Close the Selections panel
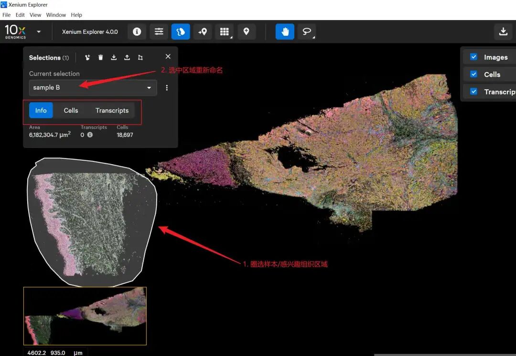Image resolution: width=516 pixels, height=356 pixels. click(x=168, y=57)
